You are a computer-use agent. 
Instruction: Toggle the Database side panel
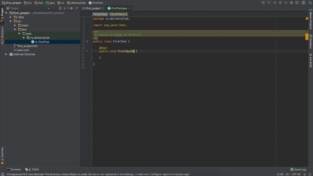(x=311, y=42)
